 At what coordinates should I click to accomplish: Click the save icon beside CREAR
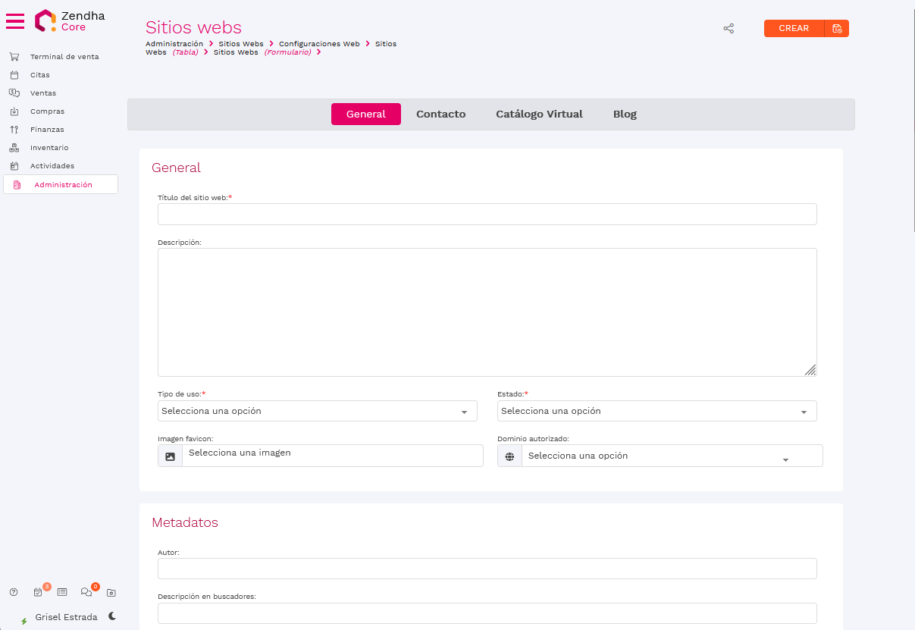point(837,29)
